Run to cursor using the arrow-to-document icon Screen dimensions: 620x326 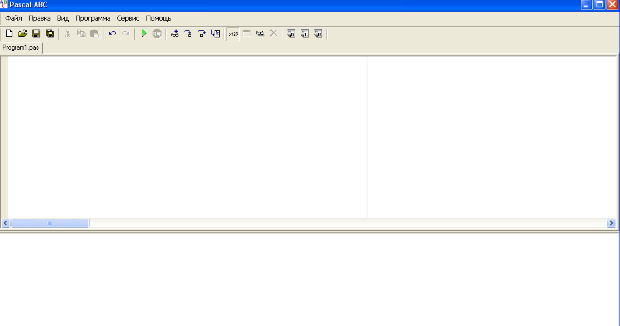(x=215, y=33)
